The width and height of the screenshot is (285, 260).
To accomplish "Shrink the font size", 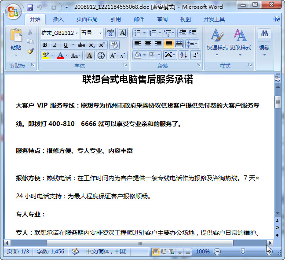I will 123,56.
